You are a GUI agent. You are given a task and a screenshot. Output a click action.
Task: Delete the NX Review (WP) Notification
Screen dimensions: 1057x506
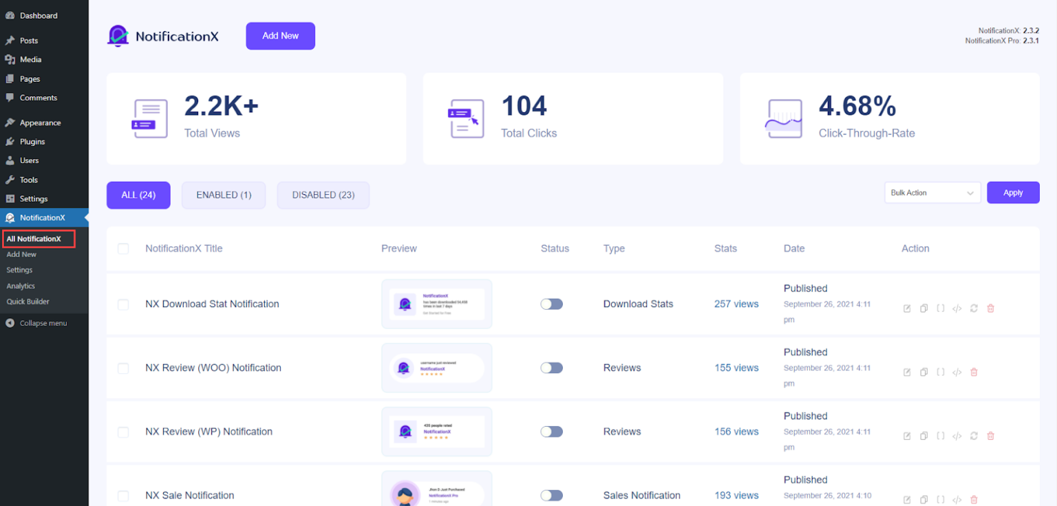(x=990, y=436)
